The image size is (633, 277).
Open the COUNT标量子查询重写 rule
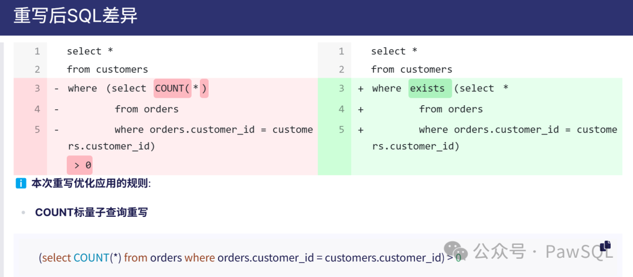[x=91, y=212]
